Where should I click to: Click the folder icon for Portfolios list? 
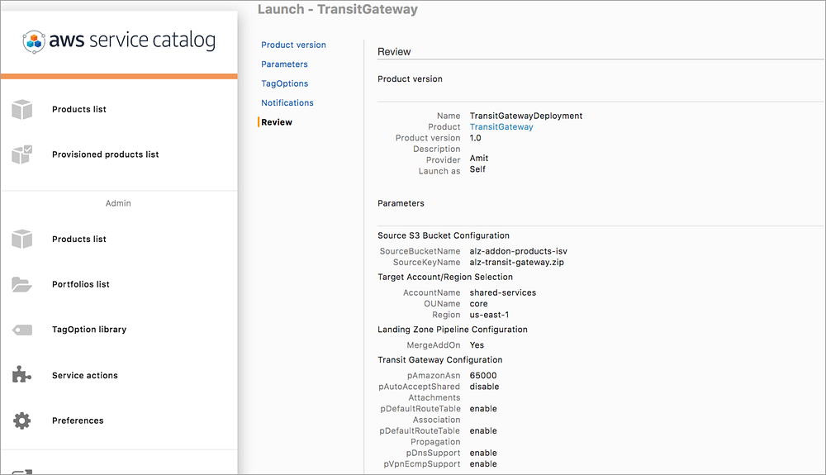[x=22, y=284]
